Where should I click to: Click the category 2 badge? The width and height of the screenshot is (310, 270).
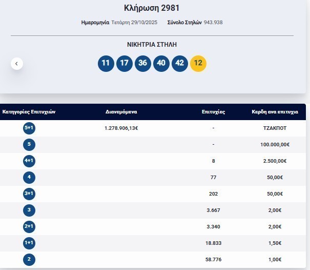tap(29, 260)
